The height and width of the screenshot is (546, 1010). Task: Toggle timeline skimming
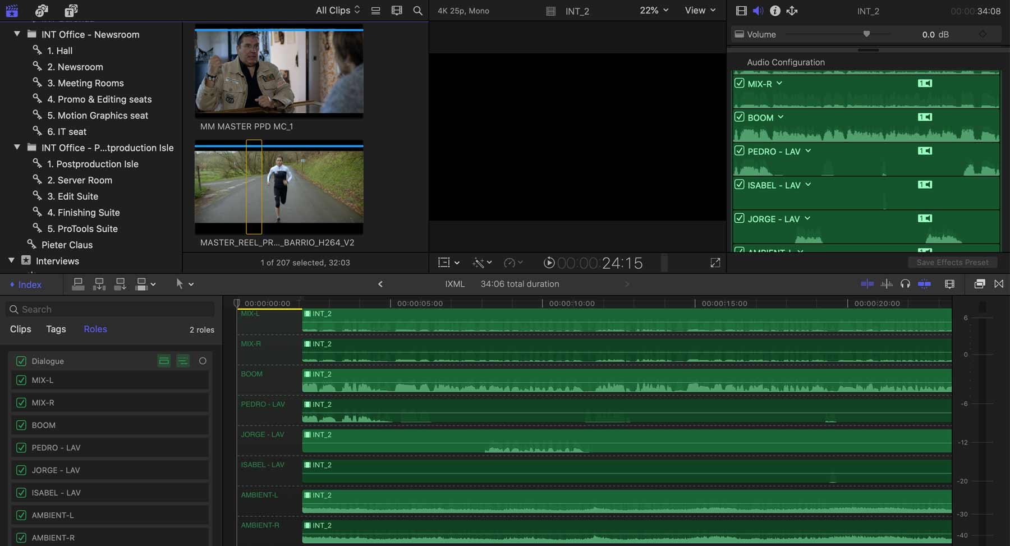[x=867, y=284]
